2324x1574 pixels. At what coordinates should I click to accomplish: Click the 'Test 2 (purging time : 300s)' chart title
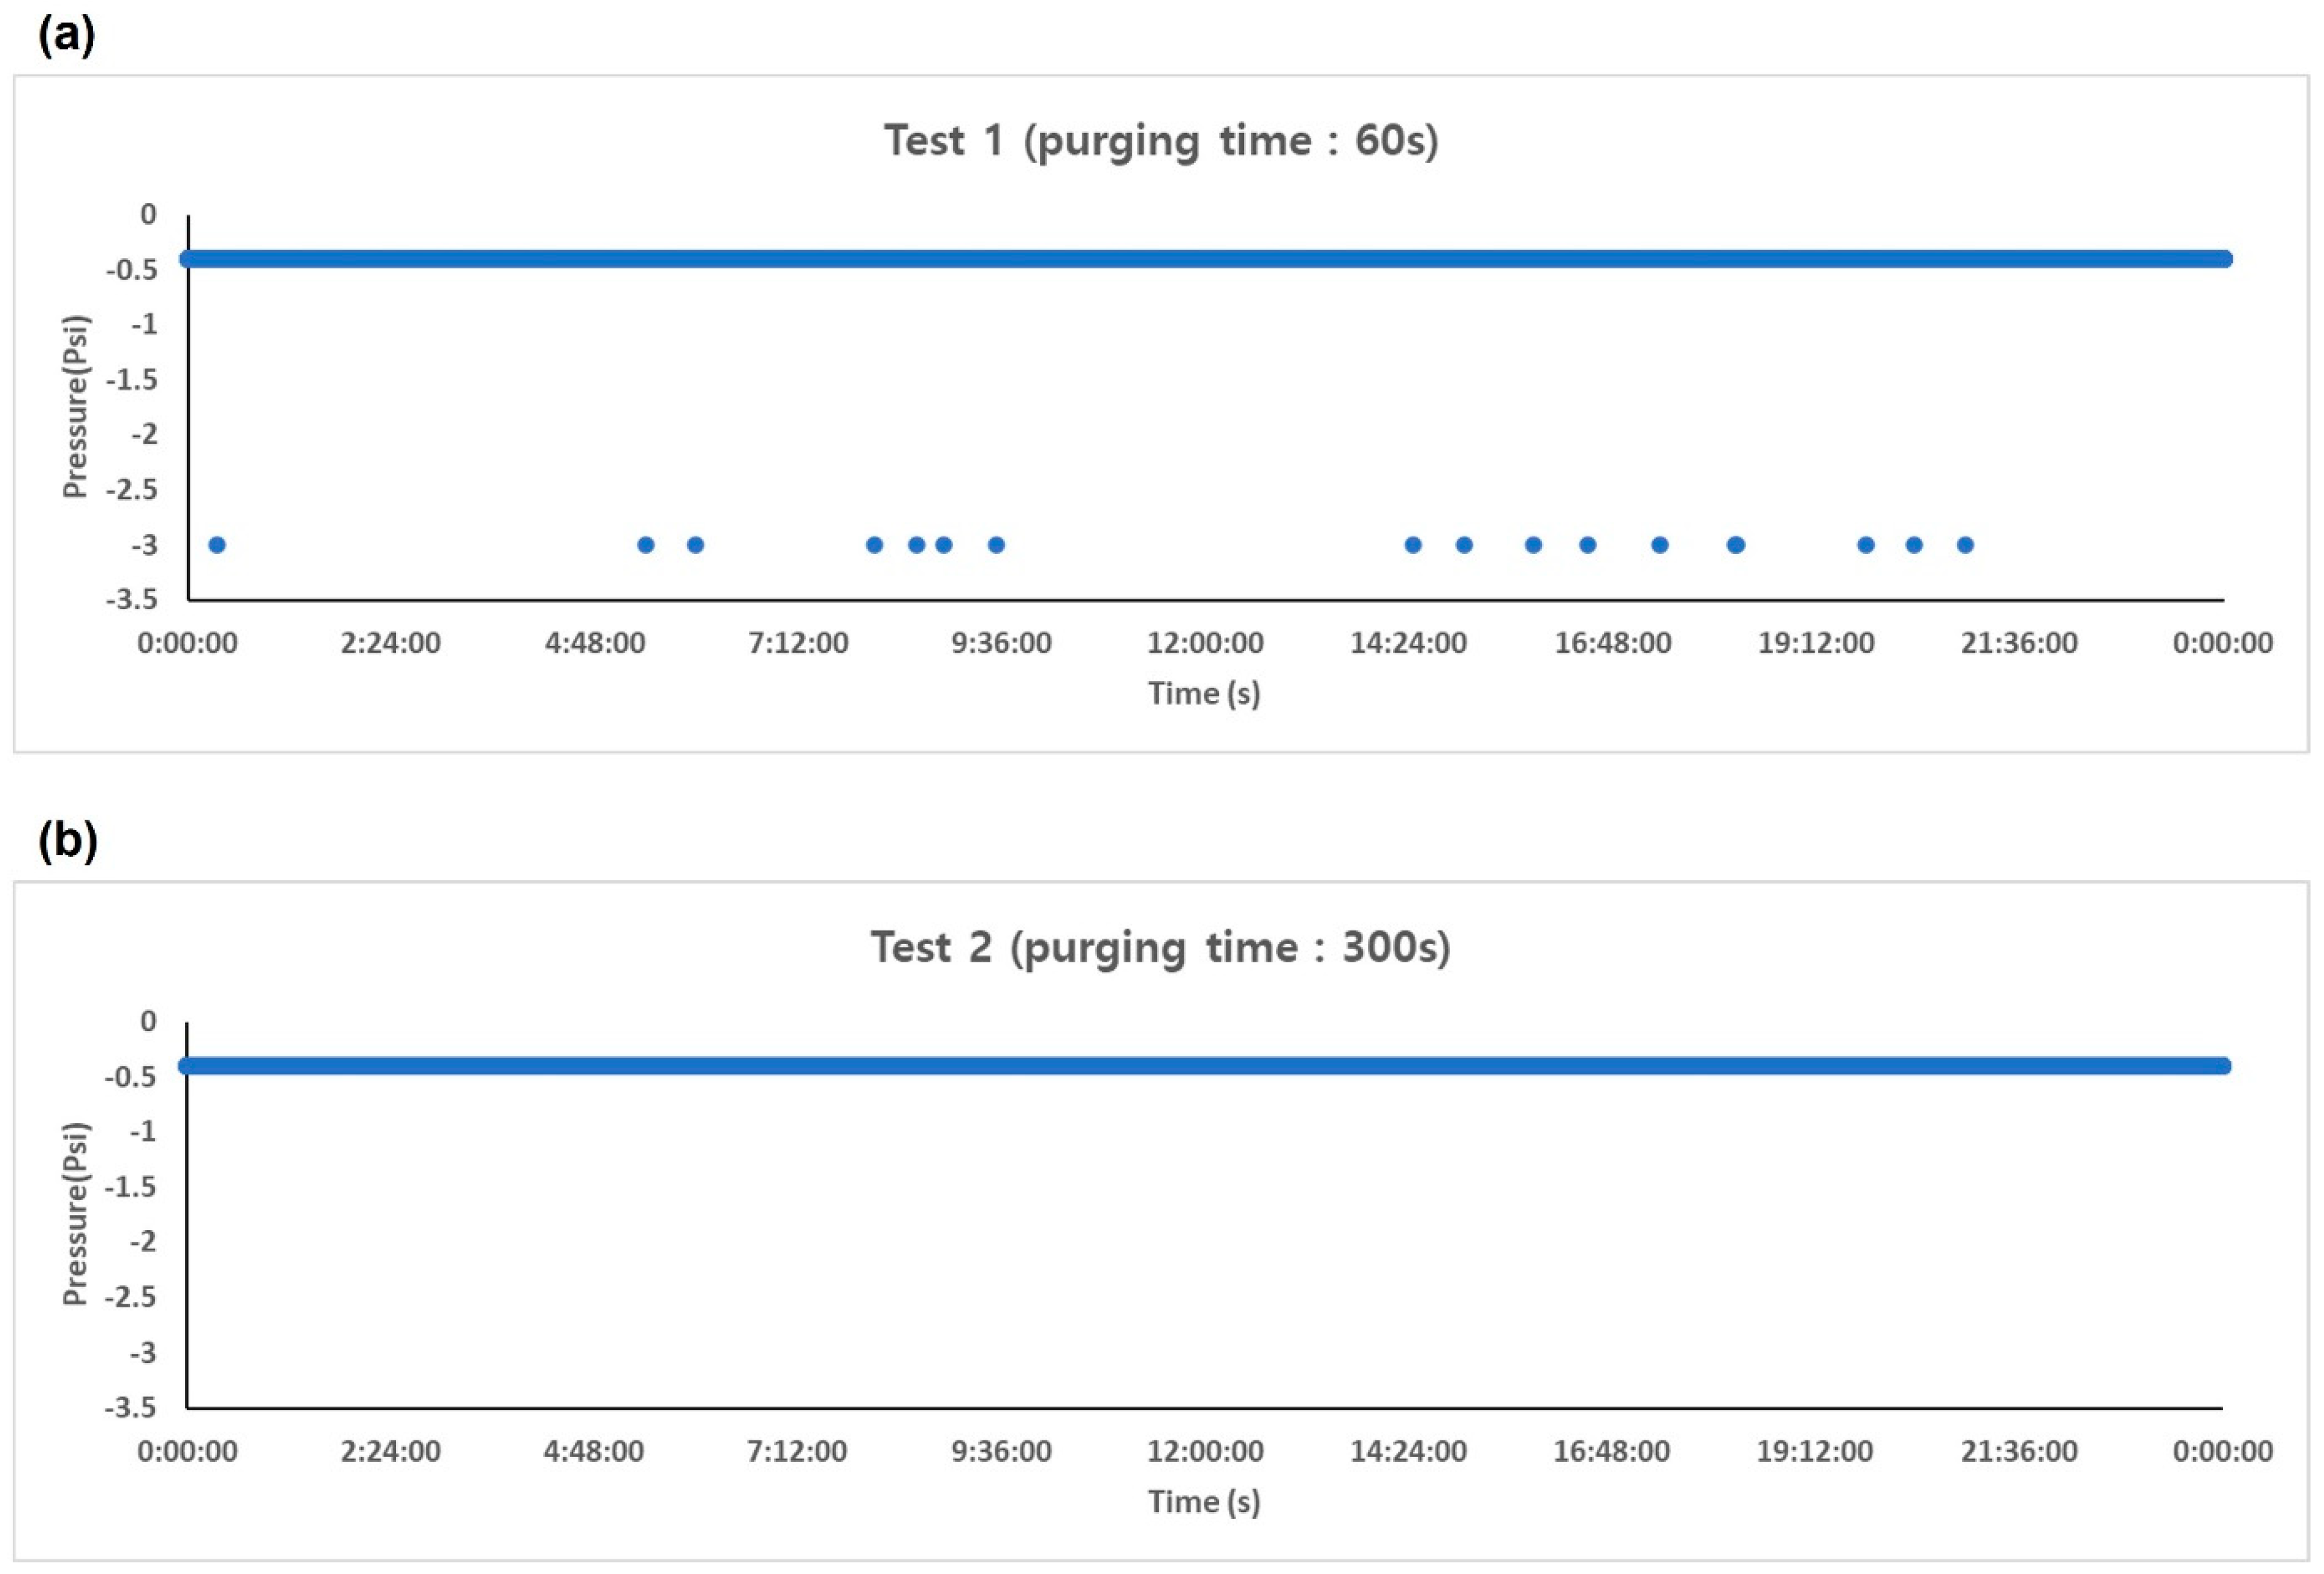click(1160, 948)
